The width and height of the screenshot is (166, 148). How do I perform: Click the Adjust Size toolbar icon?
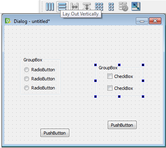[x=136, y=6]
